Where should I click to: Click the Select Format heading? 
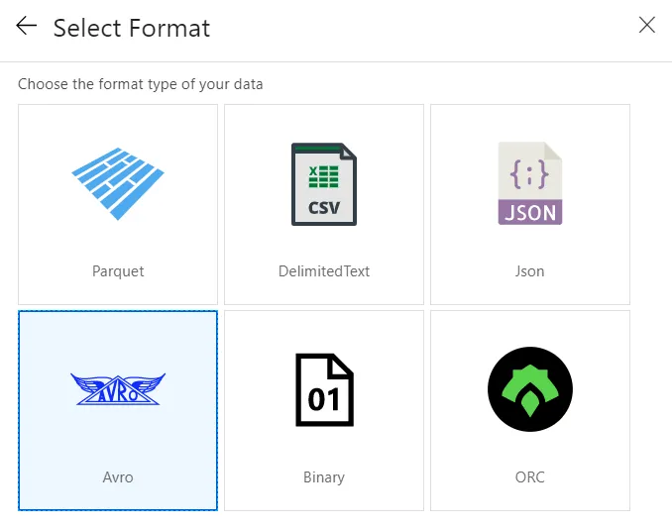[132, 28]
